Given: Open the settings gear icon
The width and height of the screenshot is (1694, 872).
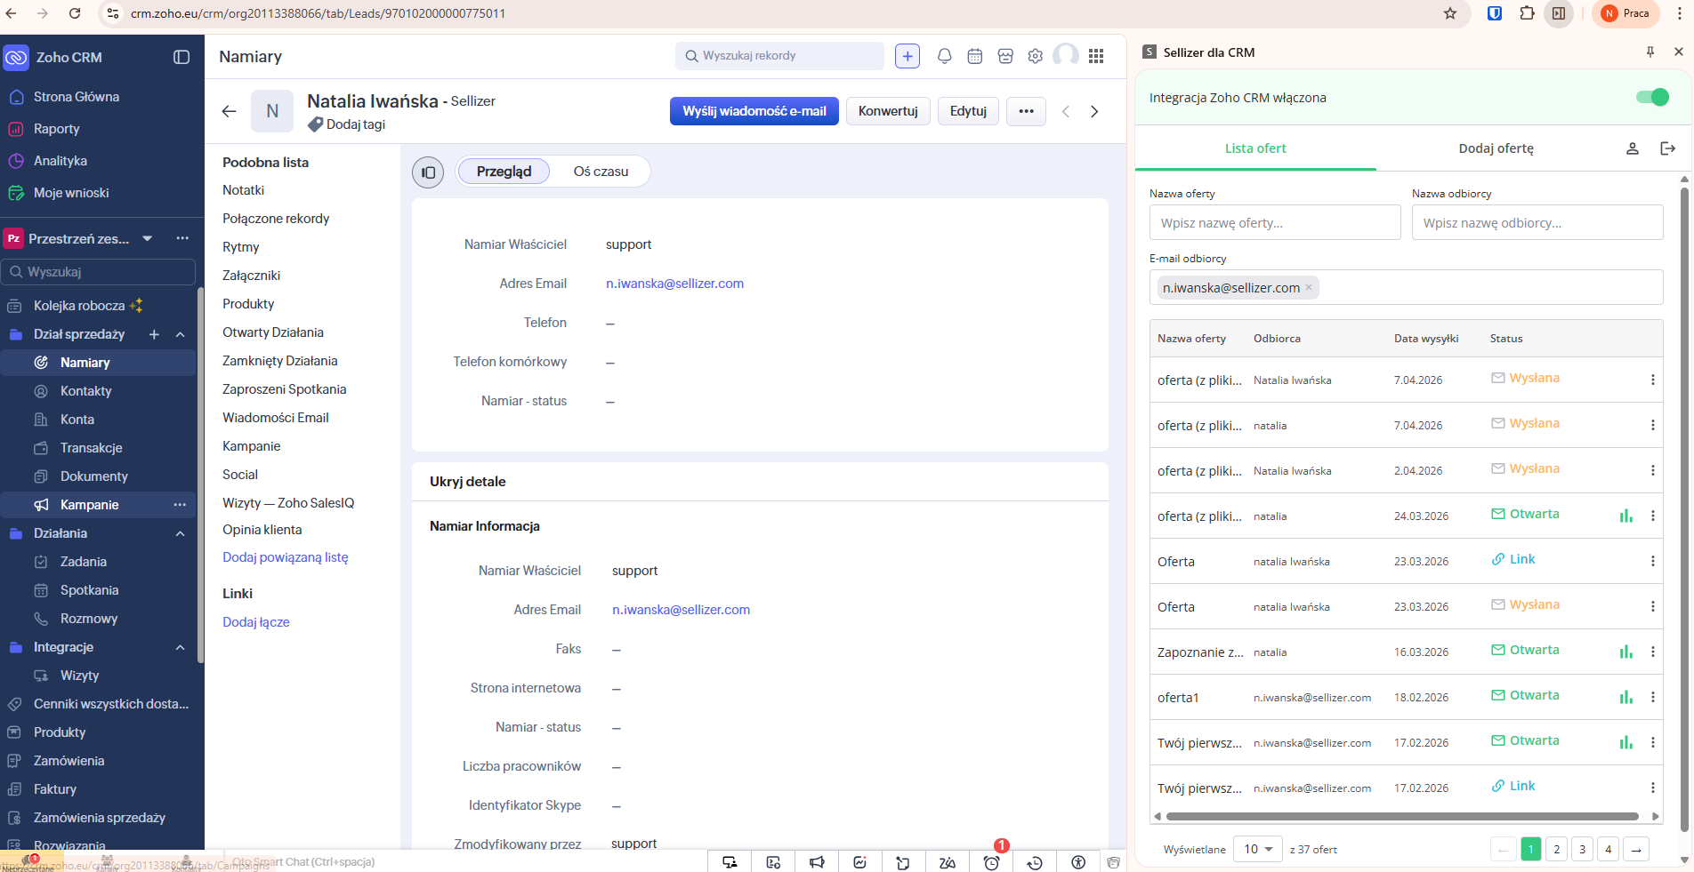Looking at the screenshot, I should pos(1035,56).
